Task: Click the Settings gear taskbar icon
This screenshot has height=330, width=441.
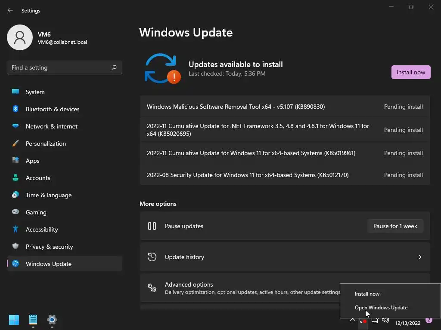Action: tap(52, 320)
